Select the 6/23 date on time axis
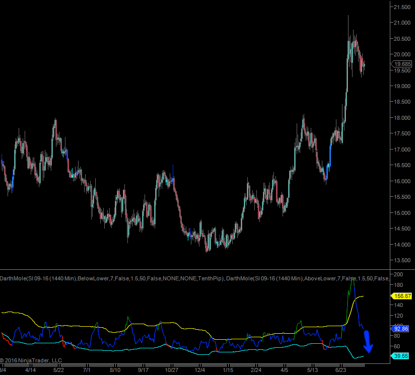The width and height of the screenshot is (415, 375). [x=343, y=370]
